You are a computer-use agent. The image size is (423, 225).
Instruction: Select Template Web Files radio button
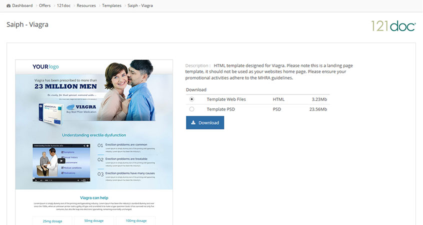coord(191,99)
